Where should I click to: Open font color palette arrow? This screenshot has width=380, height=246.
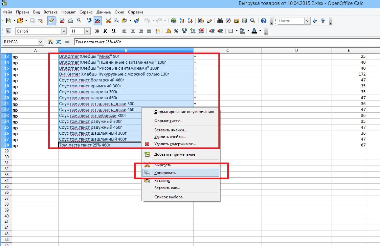260,31
